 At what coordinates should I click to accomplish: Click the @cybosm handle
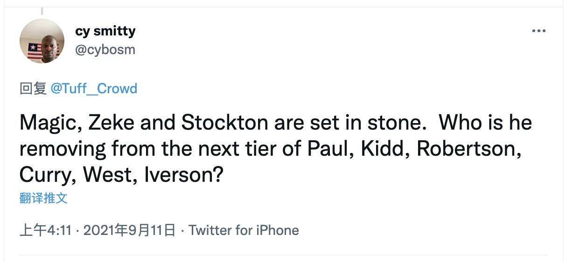[105, 49]
